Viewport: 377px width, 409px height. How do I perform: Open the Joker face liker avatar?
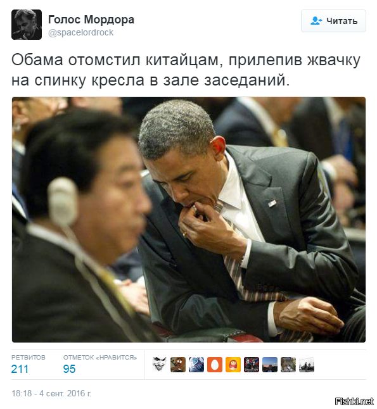(x=160, y=365)
